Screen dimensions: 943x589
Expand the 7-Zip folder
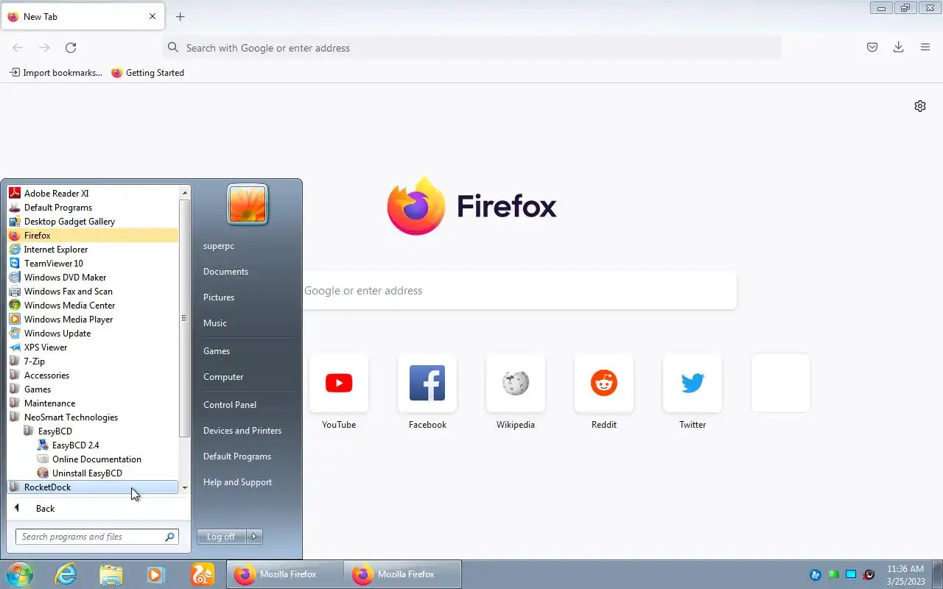(x=93, y=361)
